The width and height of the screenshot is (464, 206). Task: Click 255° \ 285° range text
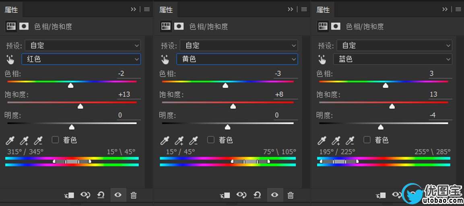pyautogui.click(x=433, y=152)
